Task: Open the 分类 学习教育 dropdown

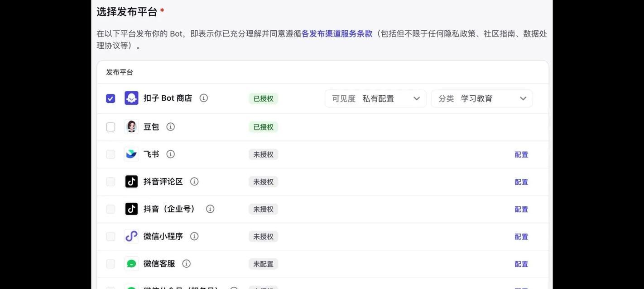Action: pyautogui.click(x=482, y=98)
